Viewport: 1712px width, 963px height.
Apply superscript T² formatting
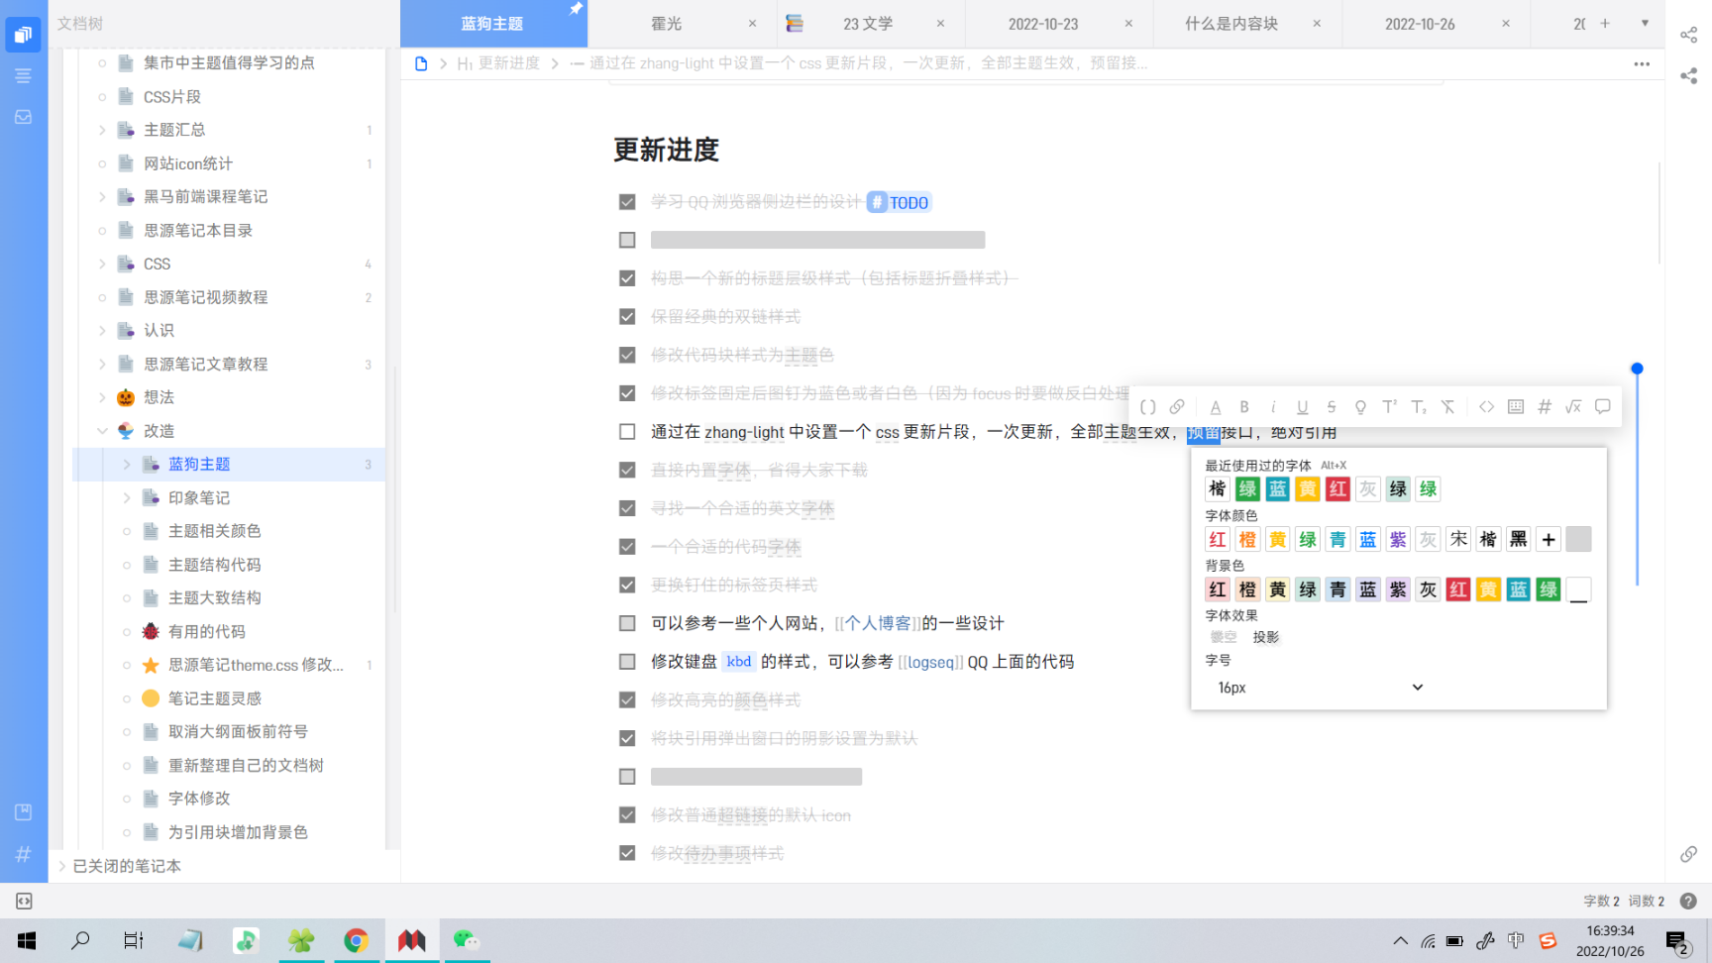1390,406
